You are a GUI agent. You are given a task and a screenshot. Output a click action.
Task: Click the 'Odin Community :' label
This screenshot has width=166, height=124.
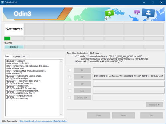coord(10,121)
